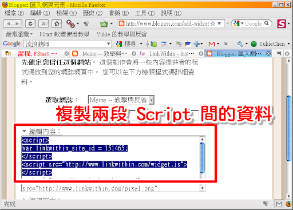Image resolution: width=293 pixels, height=210 pixels.
Task: Click the browser Back arrow button
Action: click(x=8, y=24)
